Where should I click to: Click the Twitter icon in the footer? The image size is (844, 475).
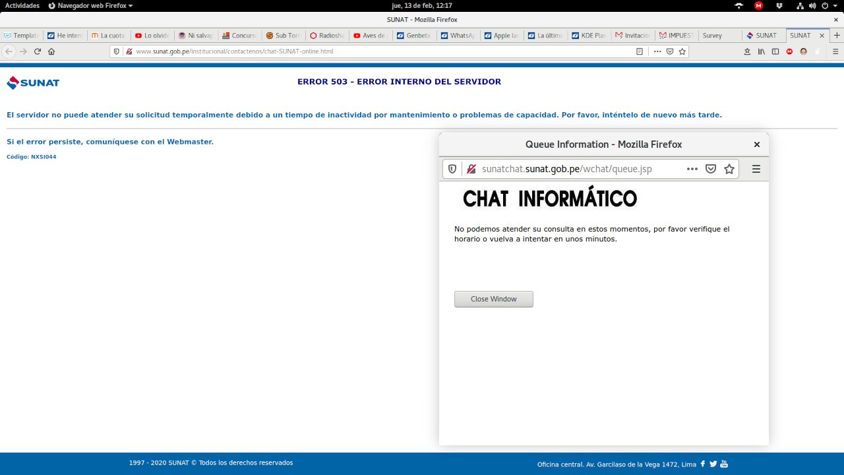(x=713, y=464)
